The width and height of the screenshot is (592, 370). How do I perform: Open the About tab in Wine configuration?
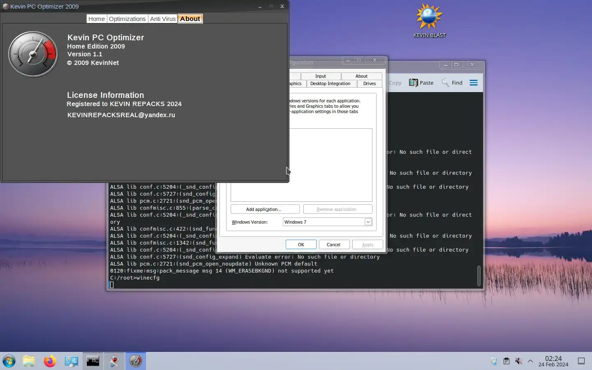(361, 76)
